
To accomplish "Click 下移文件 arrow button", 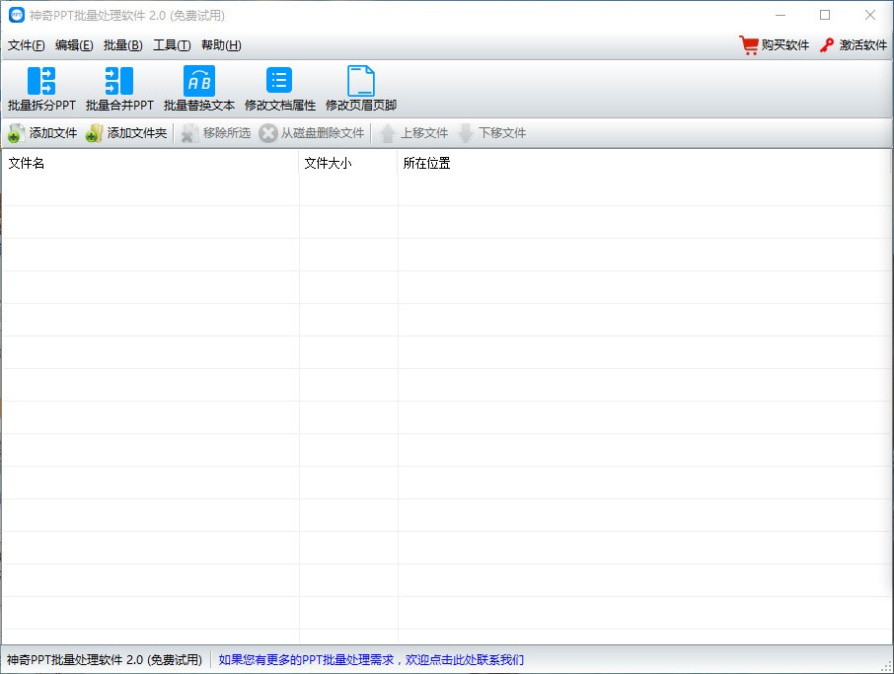I will point(491,133).
